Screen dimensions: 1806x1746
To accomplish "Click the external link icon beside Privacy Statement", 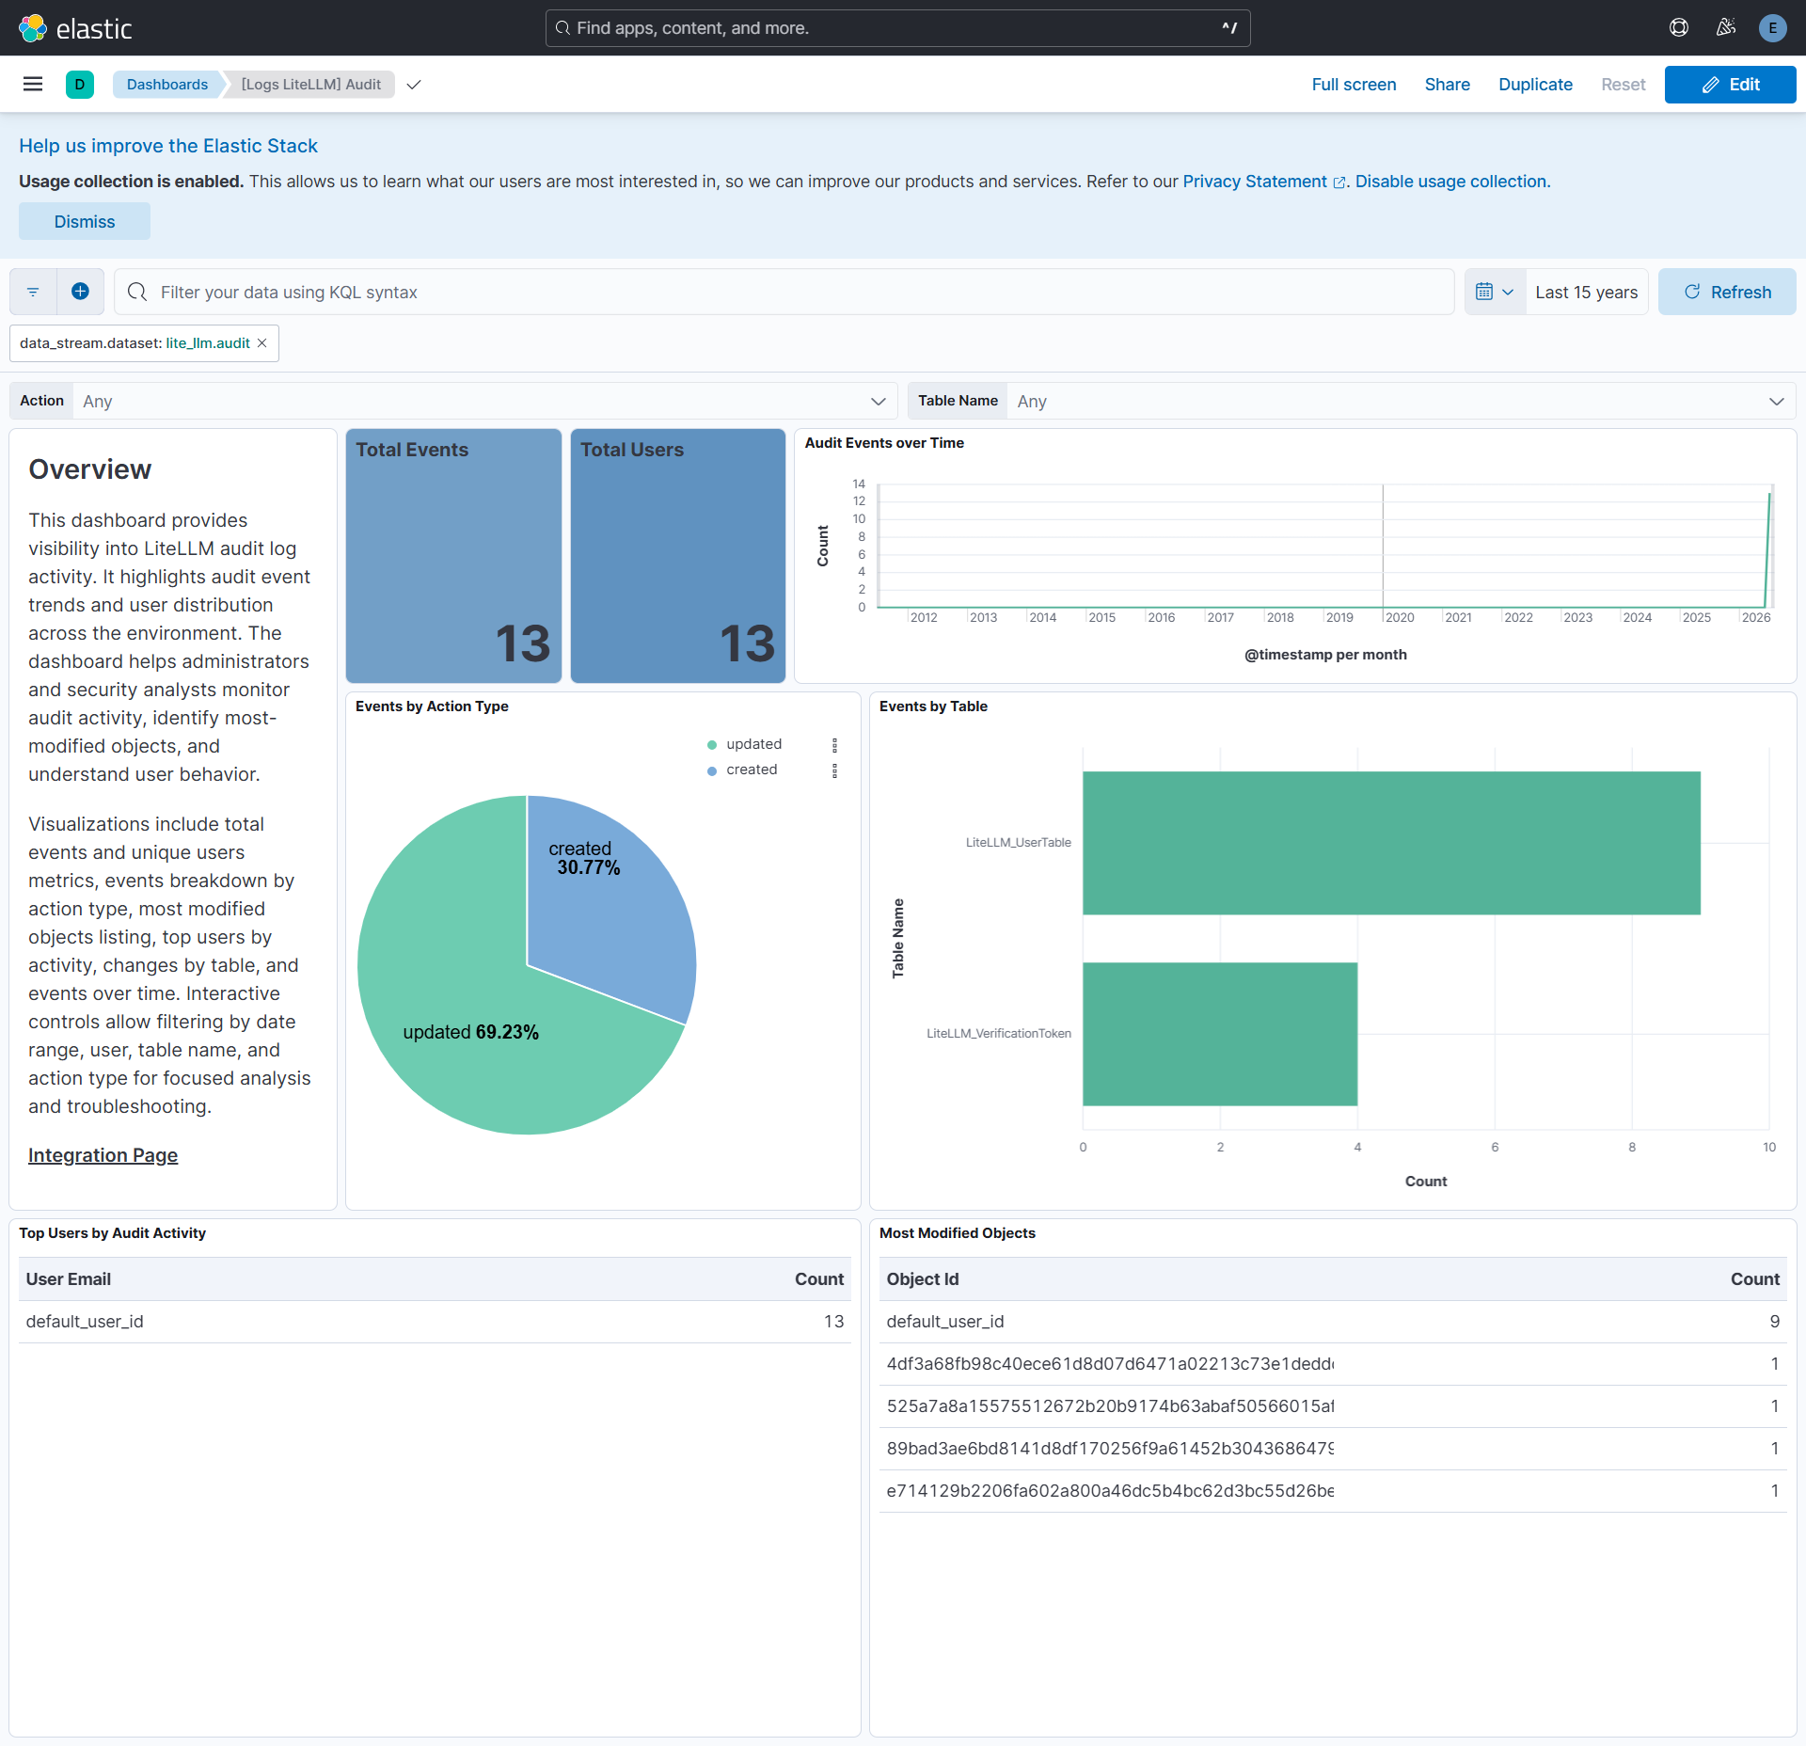I will coord(1339,183).
